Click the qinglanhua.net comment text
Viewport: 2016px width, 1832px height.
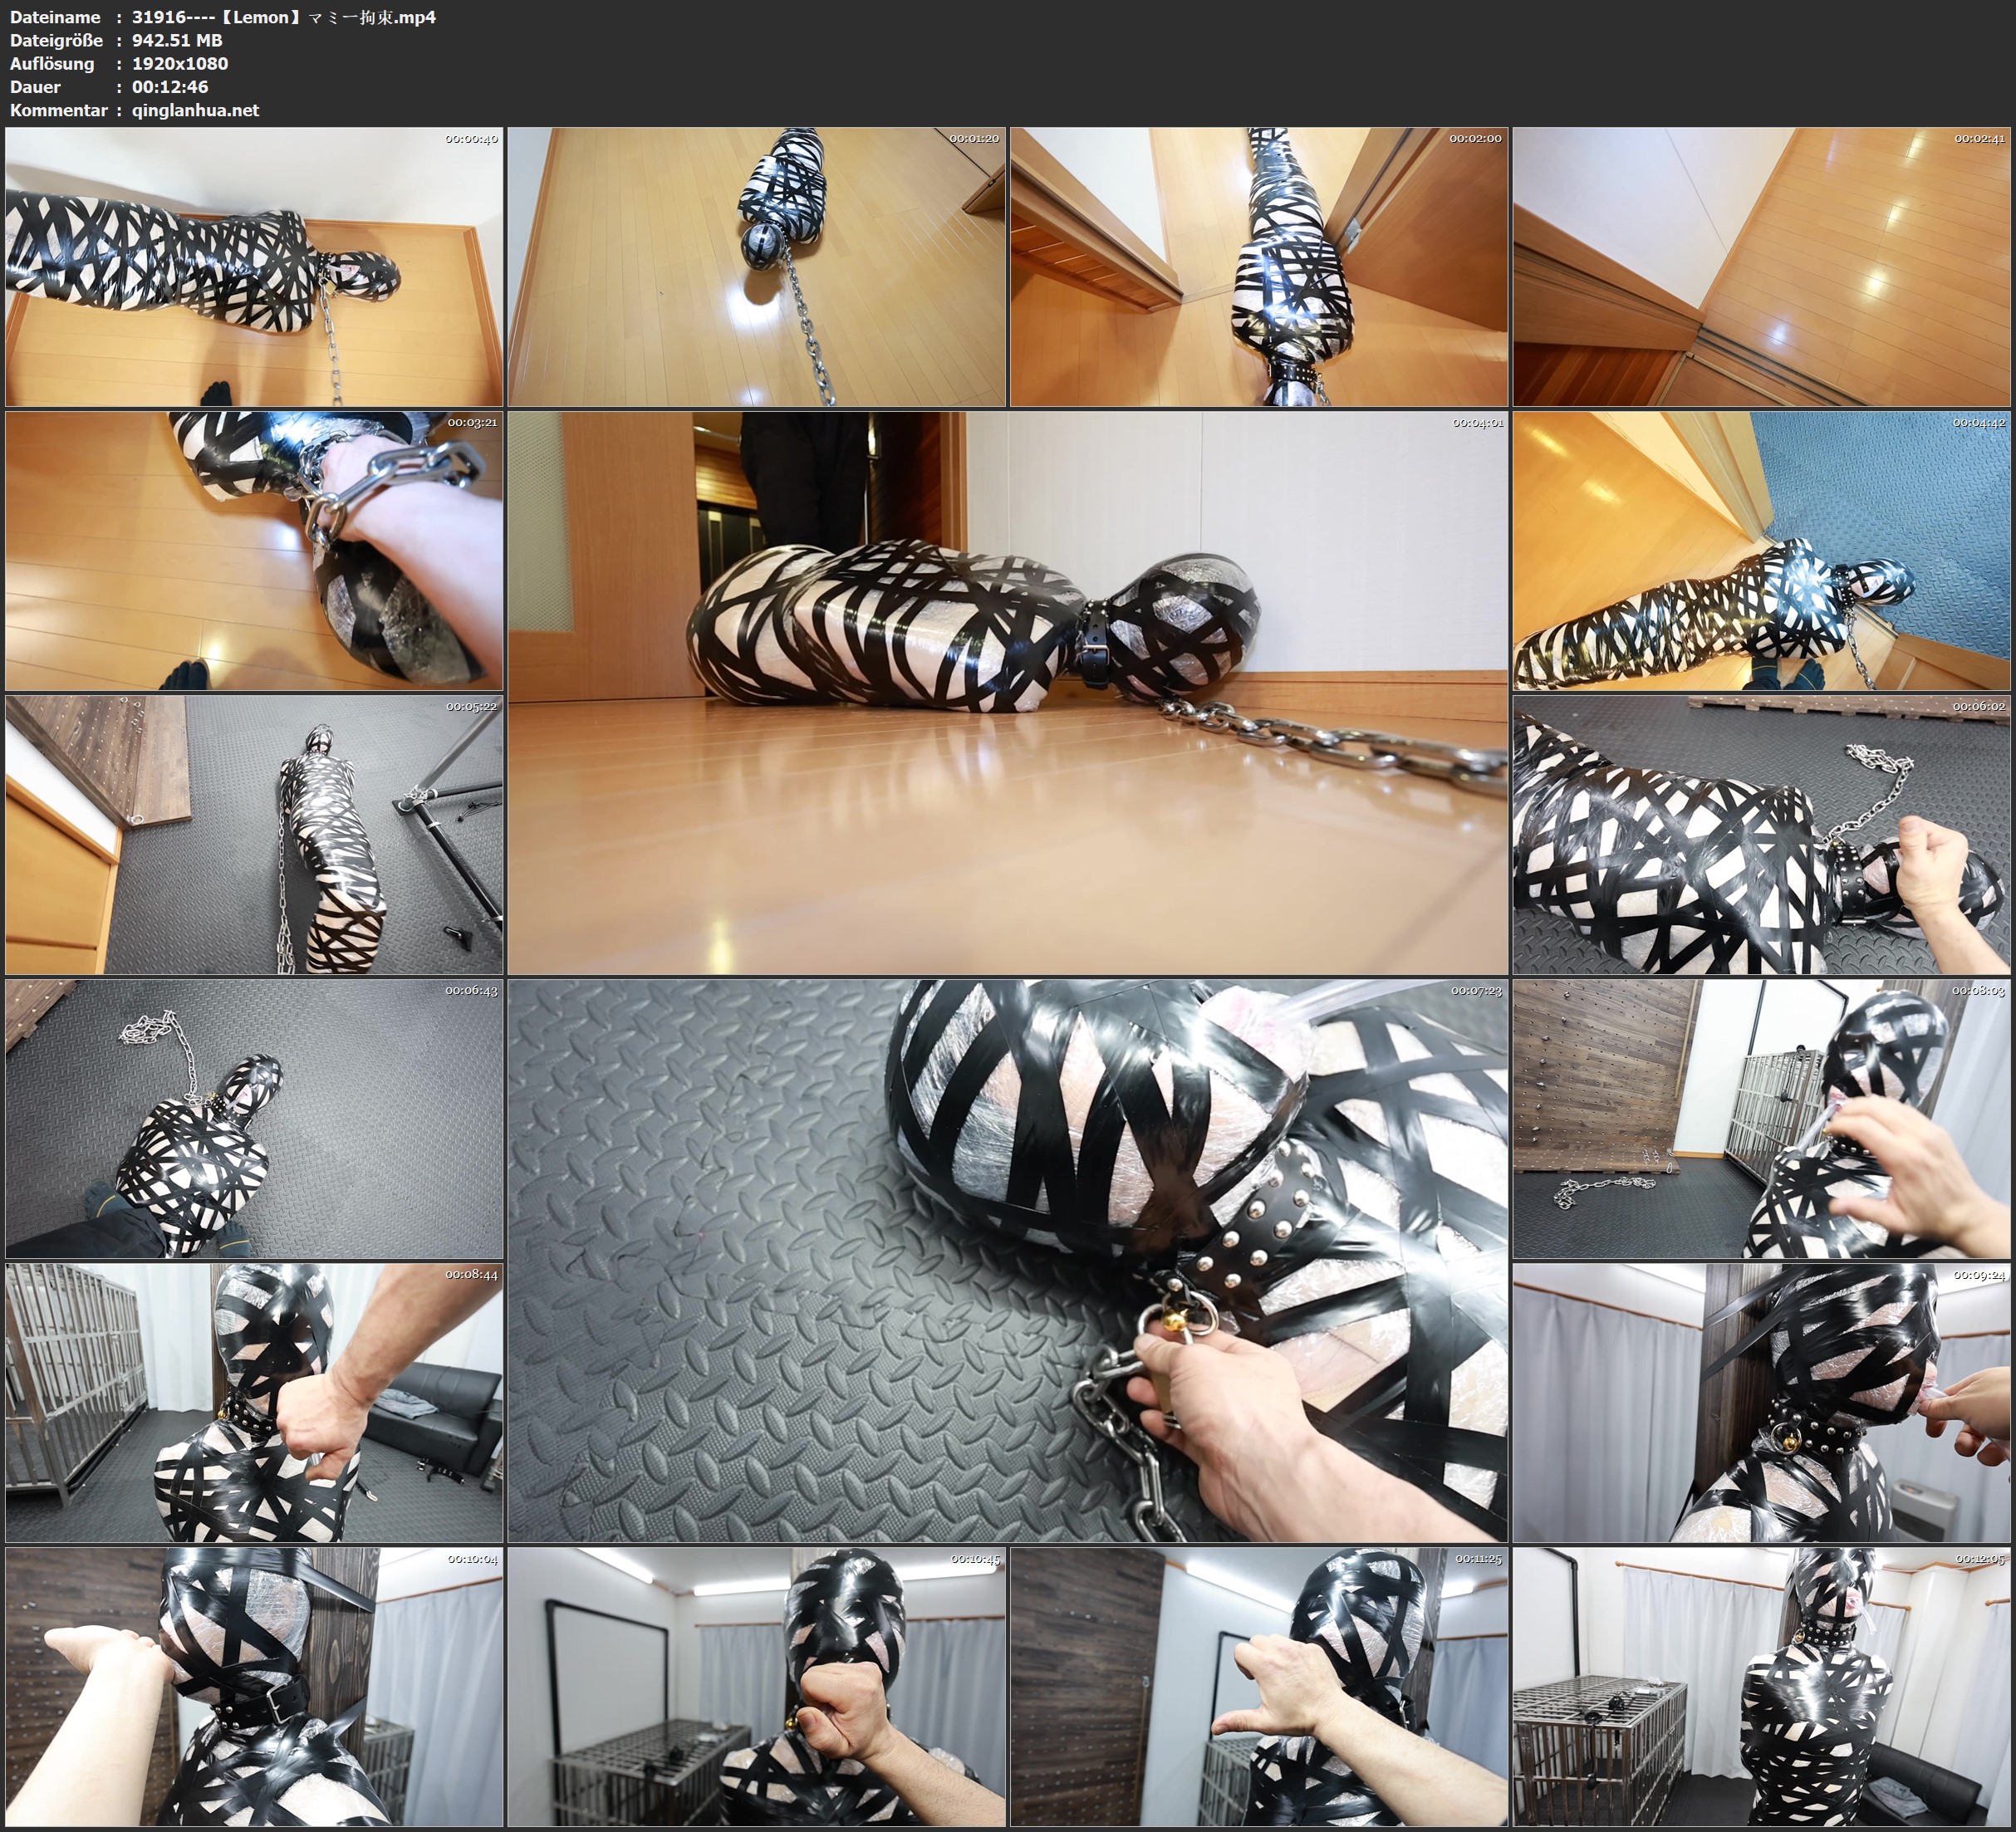coord(195,110)
